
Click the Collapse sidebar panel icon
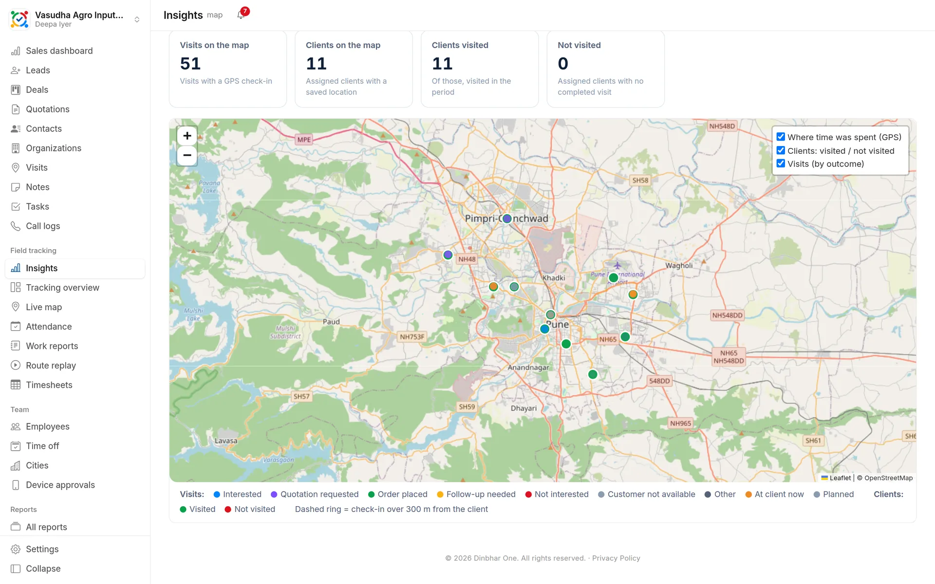pos(16,569)
